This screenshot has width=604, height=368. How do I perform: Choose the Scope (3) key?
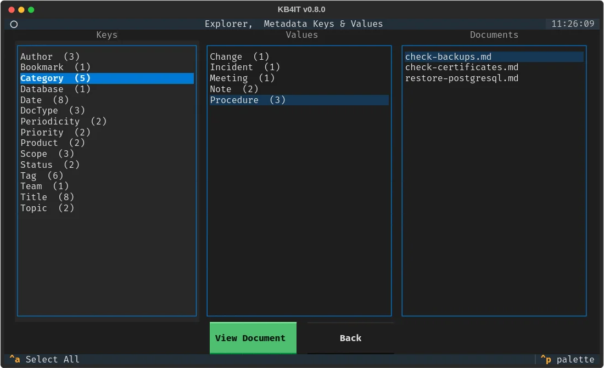click(x=107, y=154)
